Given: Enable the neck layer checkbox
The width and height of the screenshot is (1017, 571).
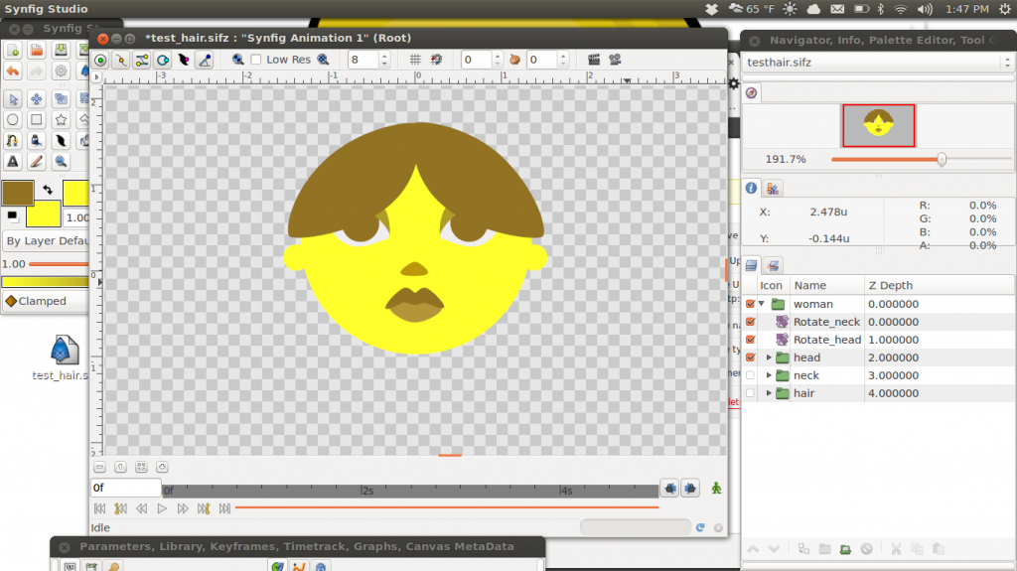Looking at the screenshot, I should [x=751, y=375].
